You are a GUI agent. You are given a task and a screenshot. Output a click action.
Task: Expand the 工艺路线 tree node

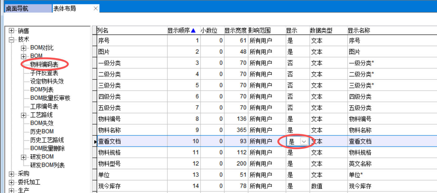(23, 115)
